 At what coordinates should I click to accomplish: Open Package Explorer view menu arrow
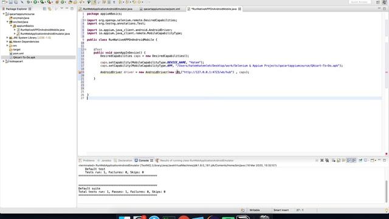pyautogui.click(x=61, y=9)
